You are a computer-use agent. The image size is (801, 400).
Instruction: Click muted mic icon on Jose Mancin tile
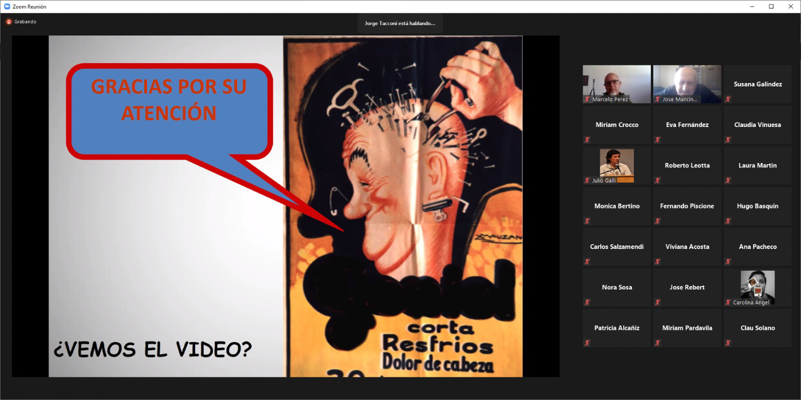658,99
